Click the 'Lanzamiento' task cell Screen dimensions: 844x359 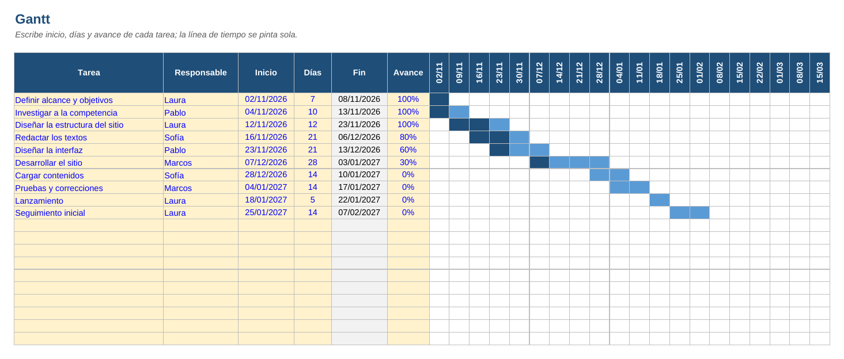(89, 200)
